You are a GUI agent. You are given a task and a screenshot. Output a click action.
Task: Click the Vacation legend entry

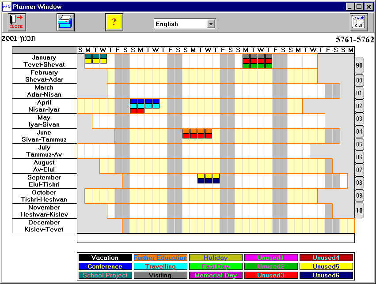(105, 258)
